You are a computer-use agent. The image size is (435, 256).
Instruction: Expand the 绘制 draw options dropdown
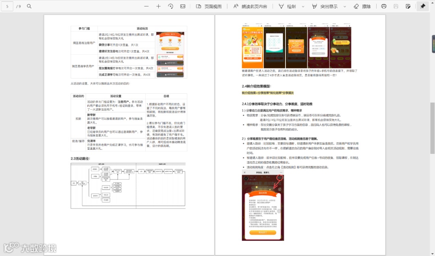pyautogui.click(x=303, y=6)
